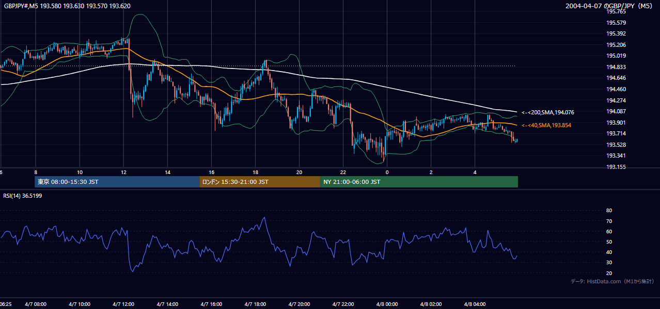Click bottom time label 4/7 10:00

coord(79,304)
